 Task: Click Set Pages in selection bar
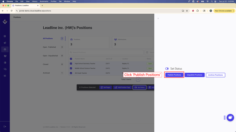point(106,87)
